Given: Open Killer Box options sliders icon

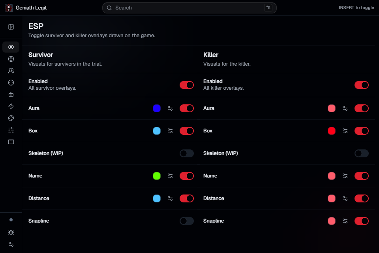Looking at the screenshot, I should (x=345, y=131).
